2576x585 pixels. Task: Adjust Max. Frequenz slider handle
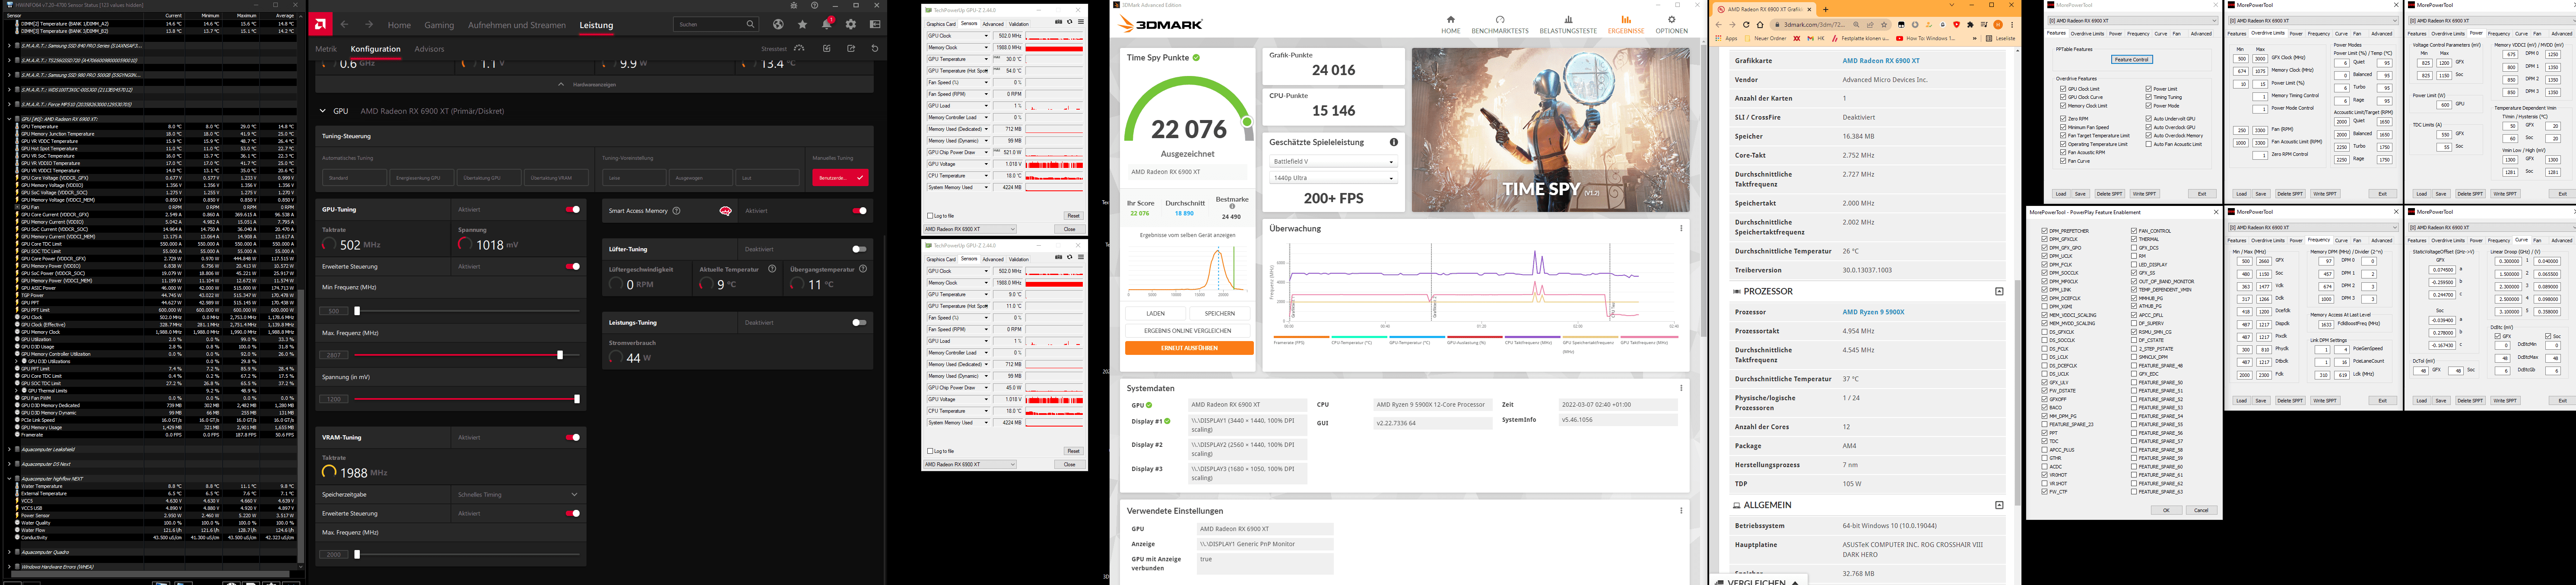click(560, 355)
